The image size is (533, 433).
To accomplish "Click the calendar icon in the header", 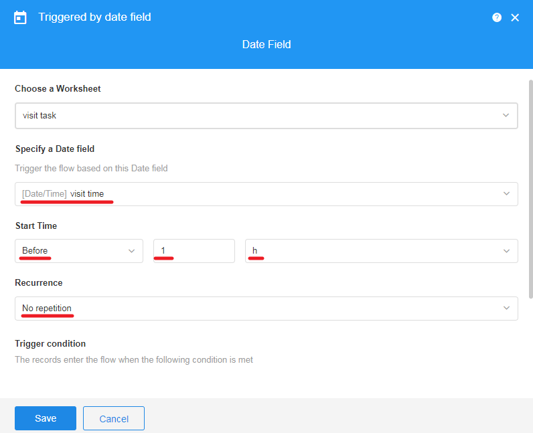I will (21, 17).
